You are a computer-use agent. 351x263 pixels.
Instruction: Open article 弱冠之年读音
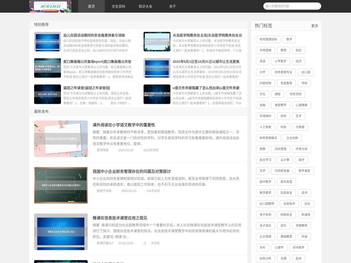tap(87, 88)
